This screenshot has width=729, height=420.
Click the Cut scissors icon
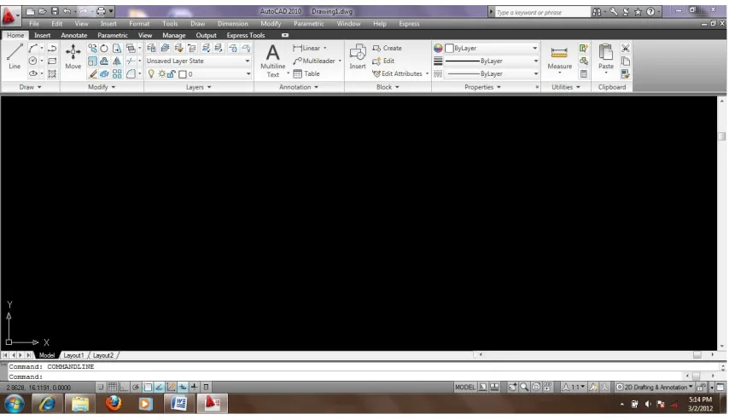[626, 49]
